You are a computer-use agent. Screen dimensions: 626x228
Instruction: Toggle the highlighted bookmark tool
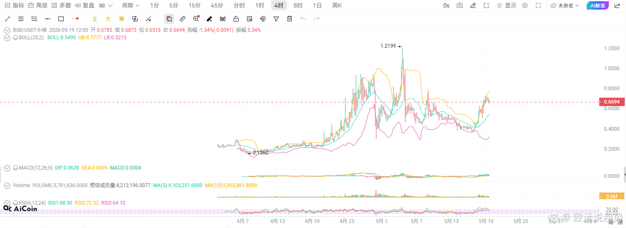click(x=169, y=19)
